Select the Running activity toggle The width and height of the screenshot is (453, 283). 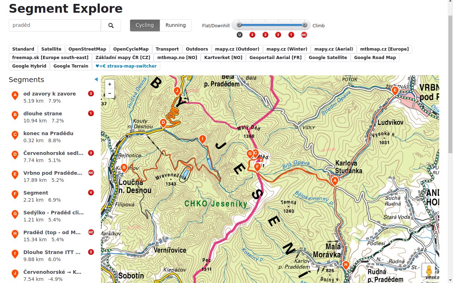coord(176,25)
